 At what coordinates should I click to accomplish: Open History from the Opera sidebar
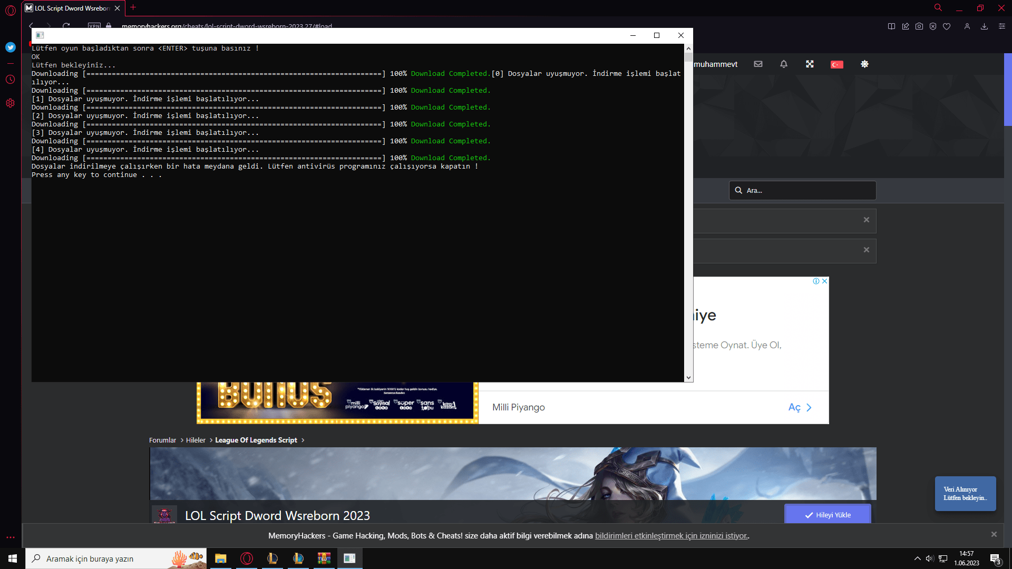click(10, 80)
